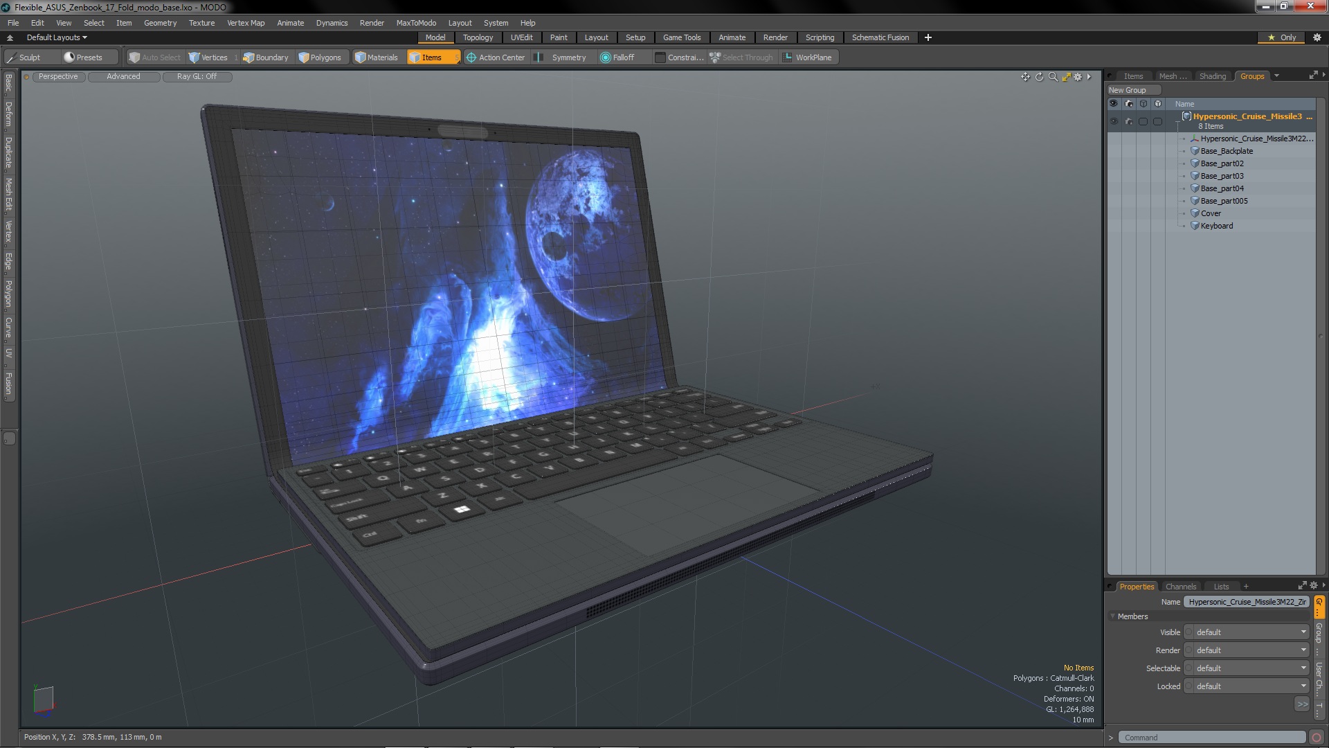Toggle visibility eye for Hypersonic_Cruise_Missile3 group
The width and height of the screenshot is (1329, 748).
1114,121
